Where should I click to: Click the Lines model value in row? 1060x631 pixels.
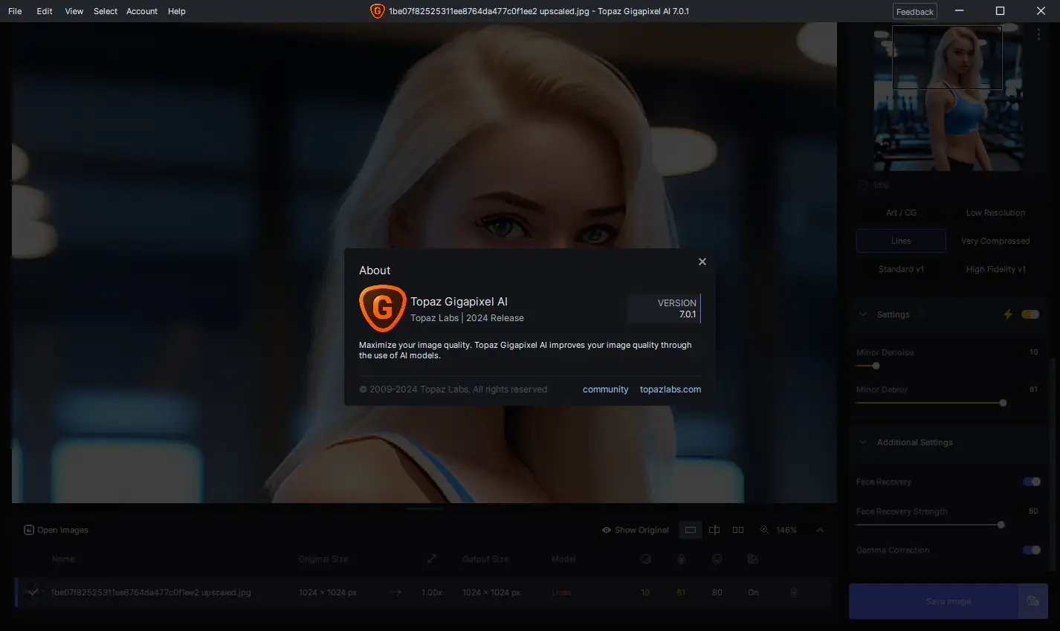(561, 592)
